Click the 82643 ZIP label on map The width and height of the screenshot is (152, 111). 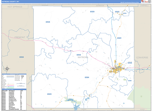click(117, 12)
